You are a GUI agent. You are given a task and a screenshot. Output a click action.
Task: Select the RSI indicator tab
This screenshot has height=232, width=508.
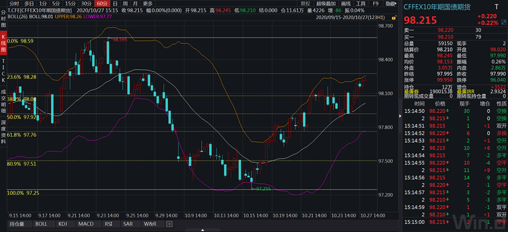[x=108, y=224]
